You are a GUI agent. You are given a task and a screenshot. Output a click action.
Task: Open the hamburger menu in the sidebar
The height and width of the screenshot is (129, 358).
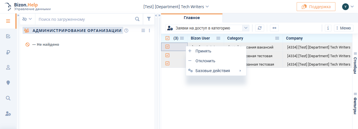(x=8, y=21)
